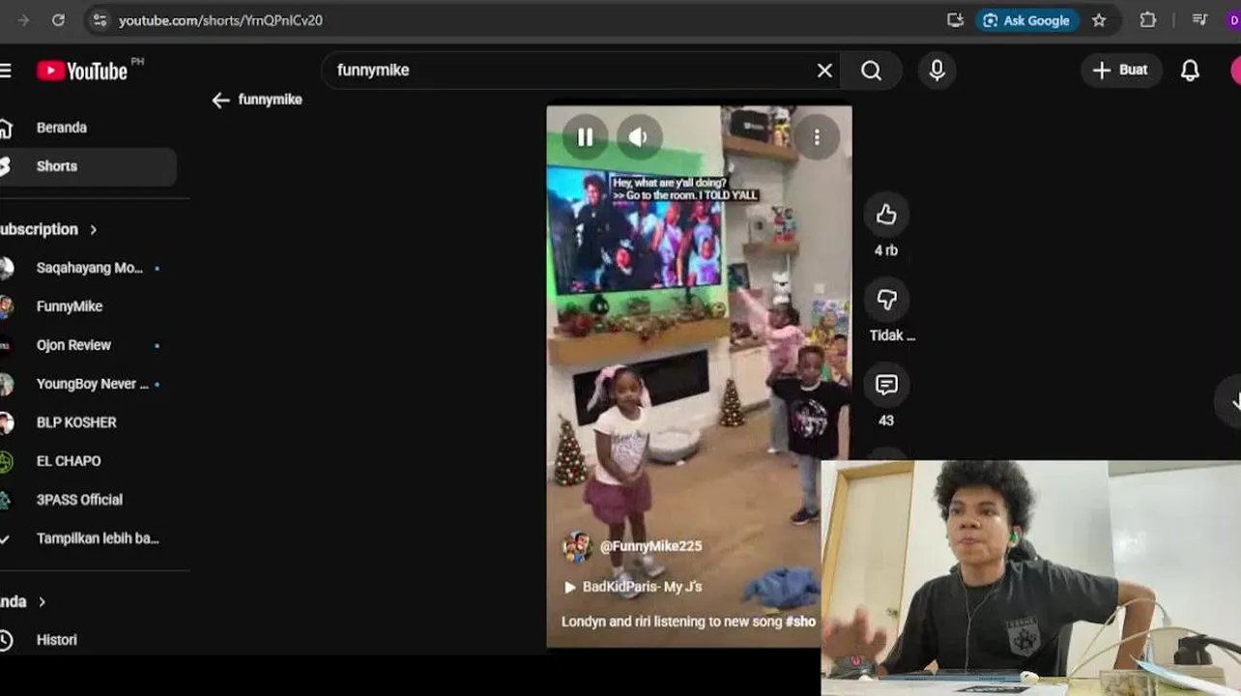Go forward using the browser arrow
Screen dimensions: 1241x696
tap(23, 20)
